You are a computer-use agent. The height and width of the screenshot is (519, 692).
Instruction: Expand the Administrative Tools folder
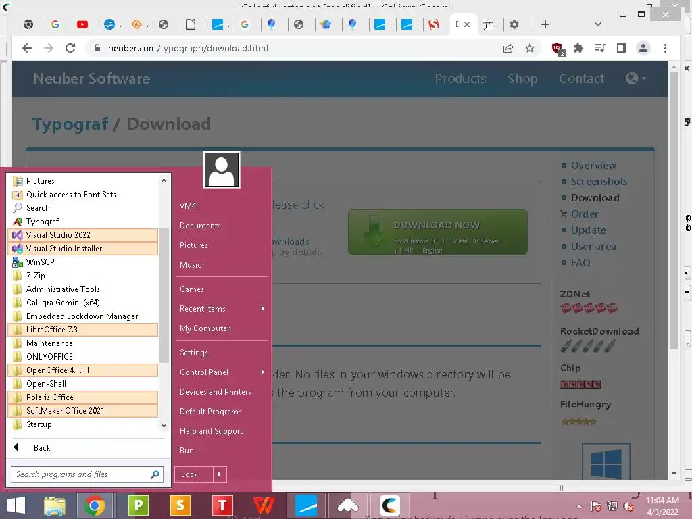[83, 289]
